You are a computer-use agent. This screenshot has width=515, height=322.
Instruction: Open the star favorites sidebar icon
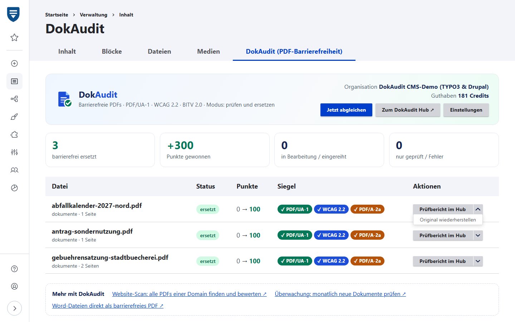(14, 37)
